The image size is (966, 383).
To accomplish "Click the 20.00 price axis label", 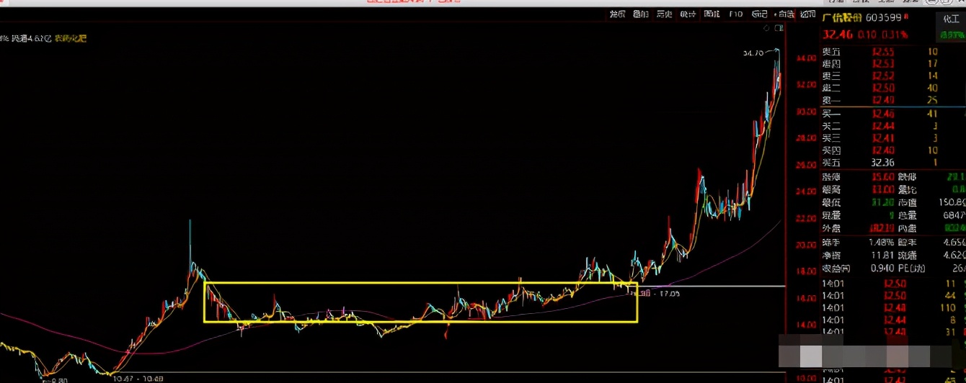I will (x=806, y=245).
